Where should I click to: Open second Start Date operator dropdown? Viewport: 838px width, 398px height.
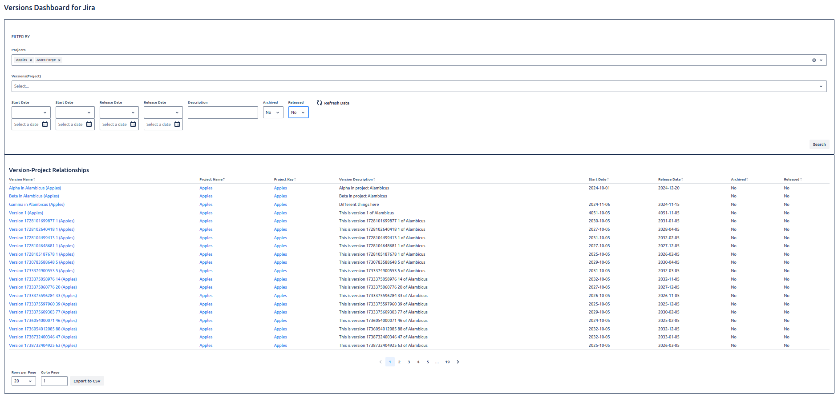(75, 113)
